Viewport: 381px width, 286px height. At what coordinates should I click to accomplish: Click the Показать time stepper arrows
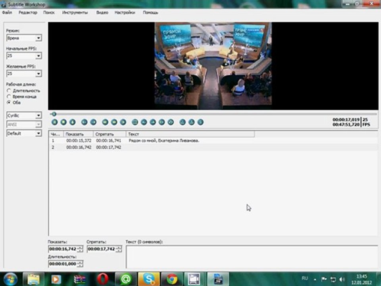[x=80, y=249]
